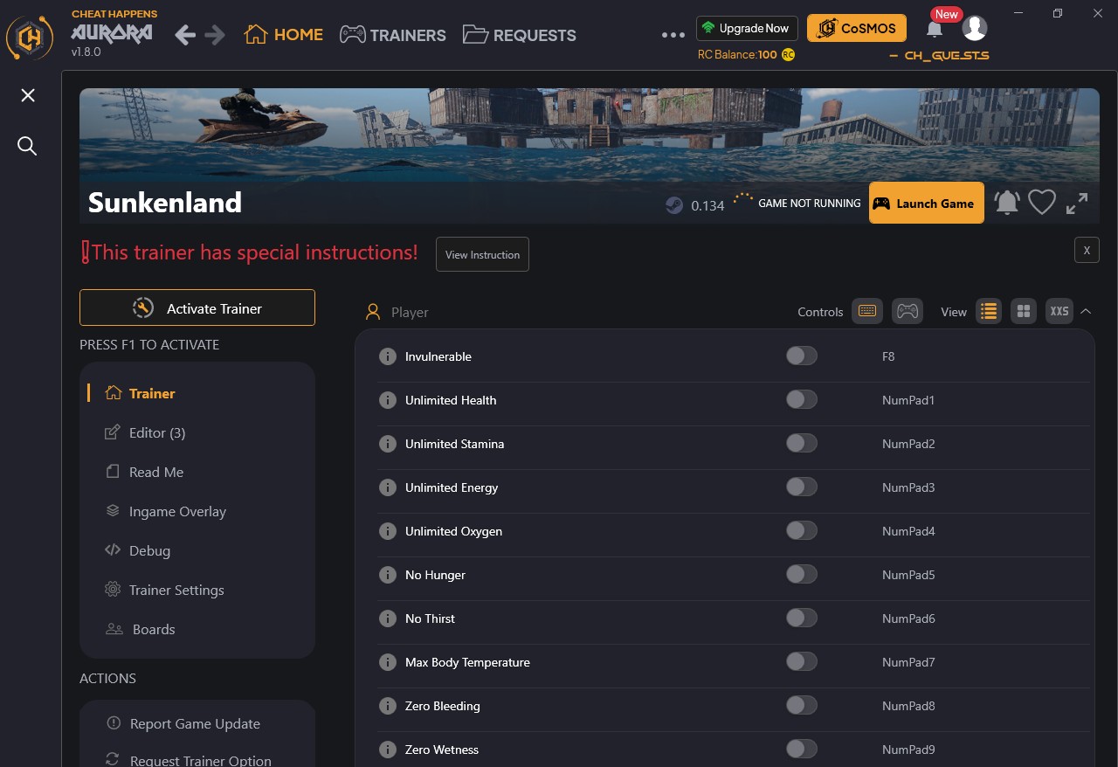Select grid view icon

(1024, 311)
